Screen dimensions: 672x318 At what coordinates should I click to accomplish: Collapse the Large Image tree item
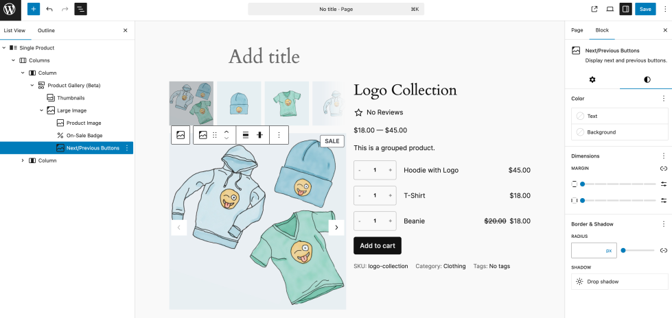click(41, 110)
